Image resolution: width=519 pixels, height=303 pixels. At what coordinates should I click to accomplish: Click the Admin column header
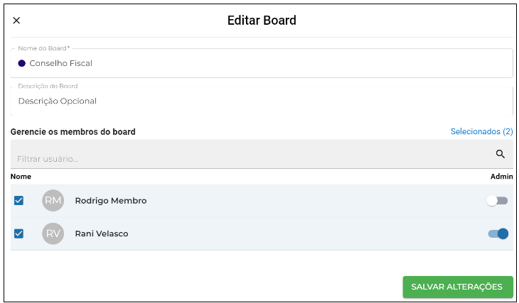501,177
